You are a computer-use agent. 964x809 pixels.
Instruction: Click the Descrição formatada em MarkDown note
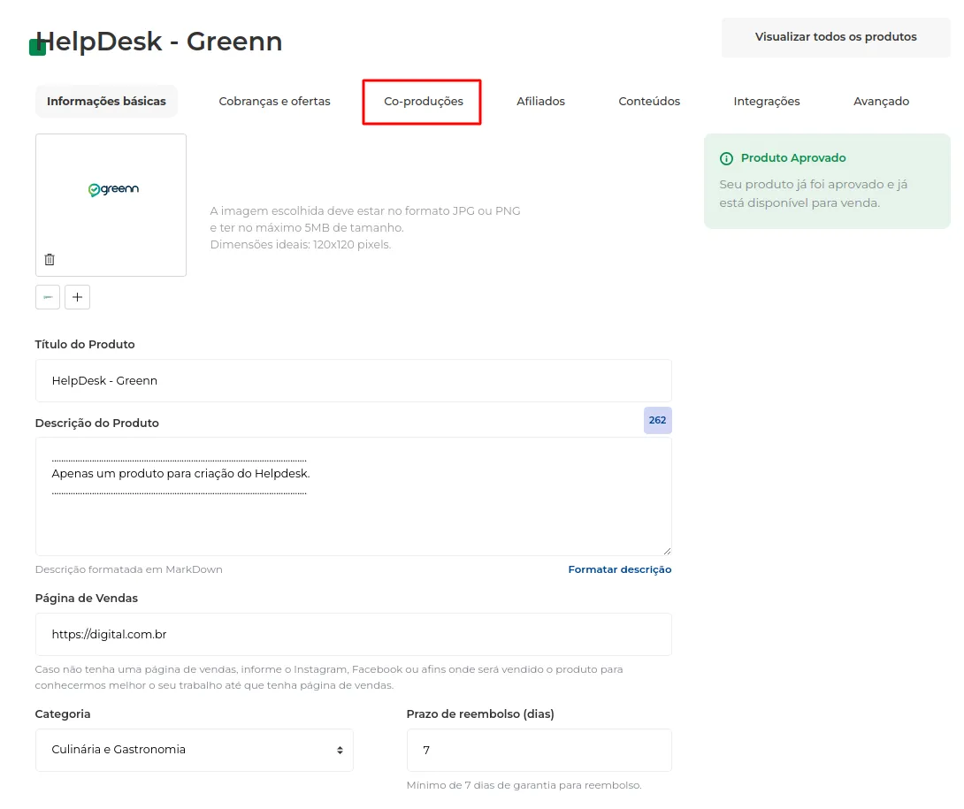pyautogui.click(x=128, y=569)
